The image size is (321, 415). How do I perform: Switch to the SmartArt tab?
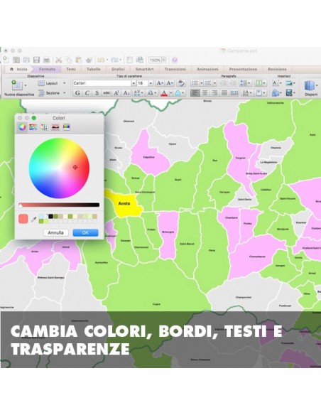[144, 69]
